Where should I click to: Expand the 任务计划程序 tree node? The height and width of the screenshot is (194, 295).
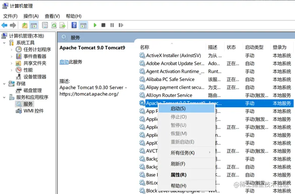coord(12,50)
